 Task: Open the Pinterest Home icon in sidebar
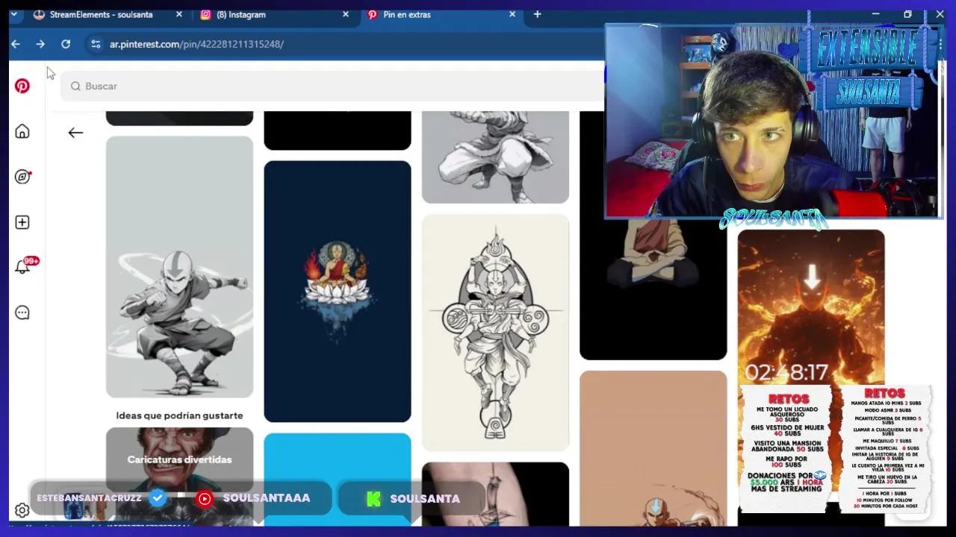point(22,131)
